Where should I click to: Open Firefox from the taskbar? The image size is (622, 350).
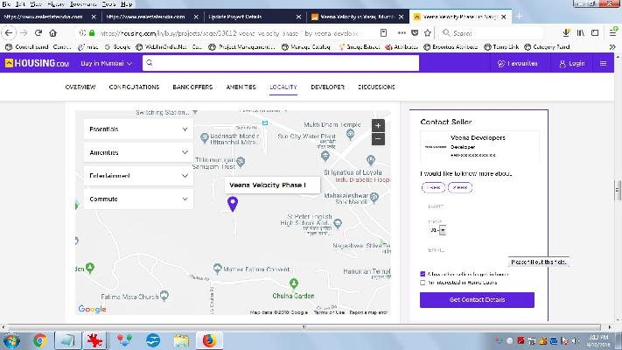click(x=209, y=341)
